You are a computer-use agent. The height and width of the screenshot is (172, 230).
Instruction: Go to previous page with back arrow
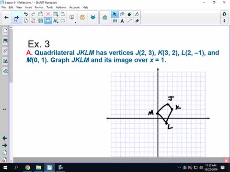(x=6, y=17)
